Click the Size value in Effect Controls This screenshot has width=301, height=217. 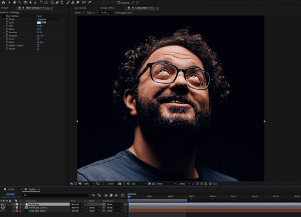tap(40, 26)
